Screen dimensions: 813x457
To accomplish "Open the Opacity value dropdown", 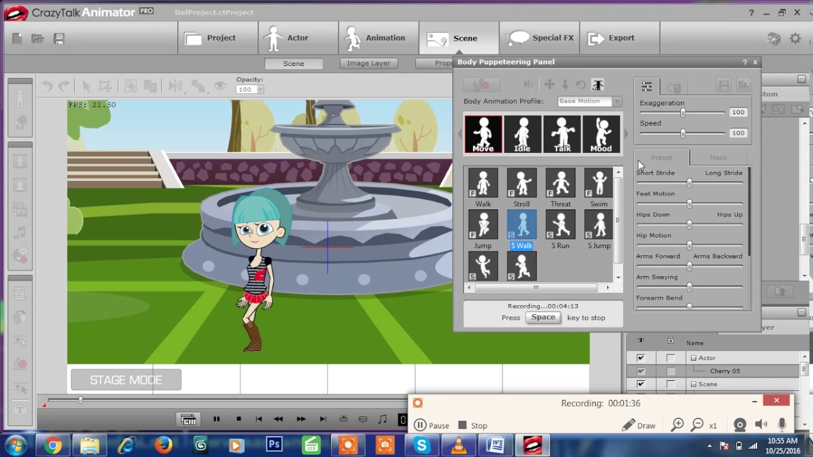I will (259, 89).
